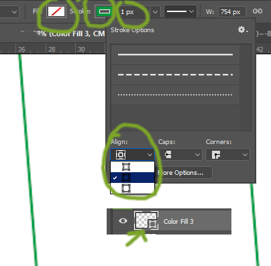Click the scrollbar in stroke presets list
This screenshot has height=266, width=271.
click(x=246, y=88)
